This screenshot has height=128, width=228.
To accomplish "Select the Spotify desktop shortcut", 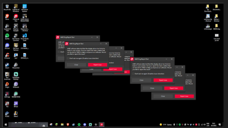I will (7, 36).
